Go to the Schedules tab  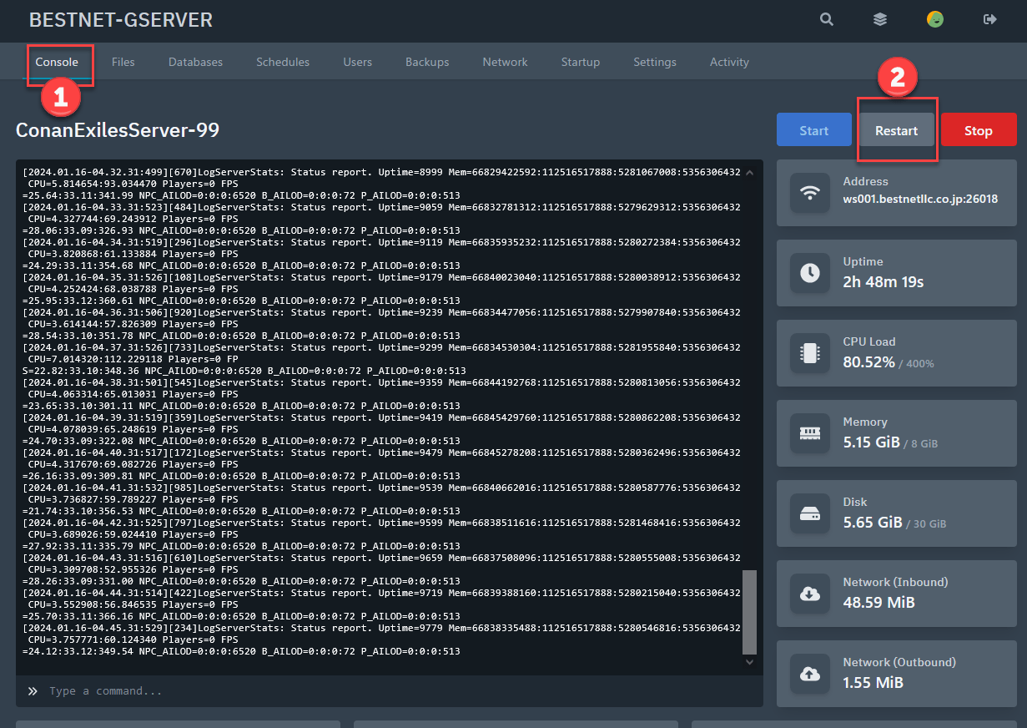tap(283, 62)
